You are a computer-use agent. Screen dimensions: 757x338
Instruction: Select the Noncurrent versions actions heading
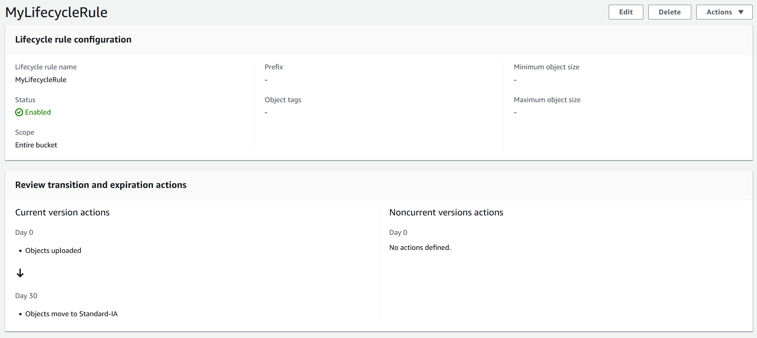pyautogui.click(x=446, y=212)
